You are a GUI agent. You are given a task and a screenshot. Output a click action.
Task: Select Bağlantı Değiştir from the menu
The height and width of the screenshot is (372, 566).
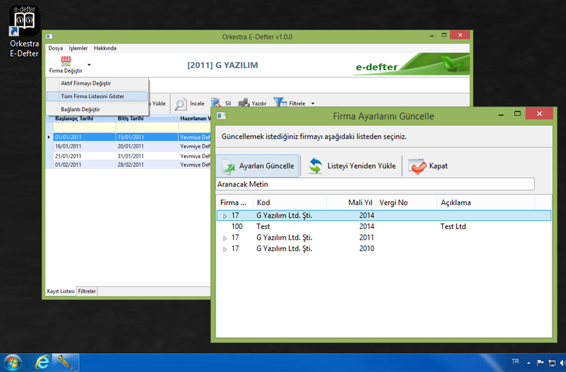coord(80,109)
